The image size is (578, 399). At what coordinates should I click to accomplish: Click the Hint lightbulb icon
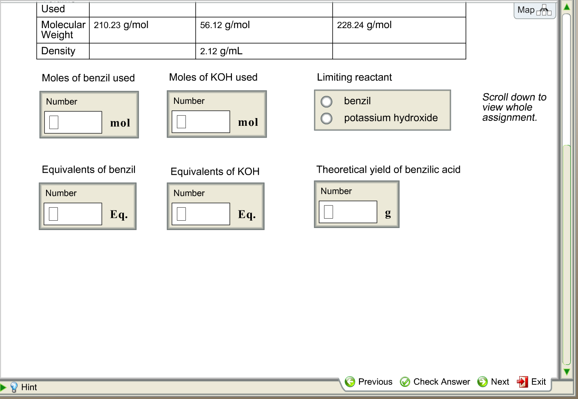[x=14, y=387]
